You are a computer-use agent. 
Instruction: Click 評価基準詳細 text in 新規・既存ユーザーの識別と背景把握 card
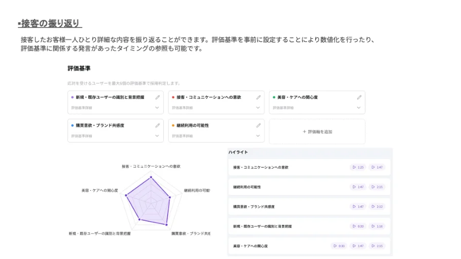82,108
